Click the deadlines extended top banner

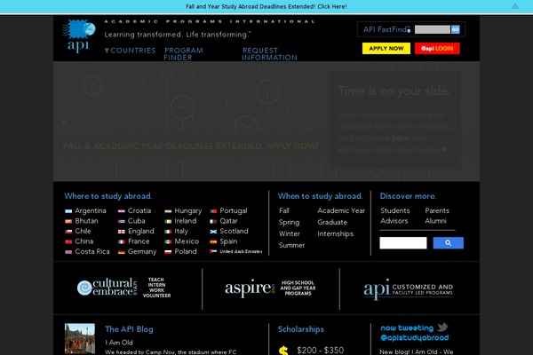(x=266, y=6)
